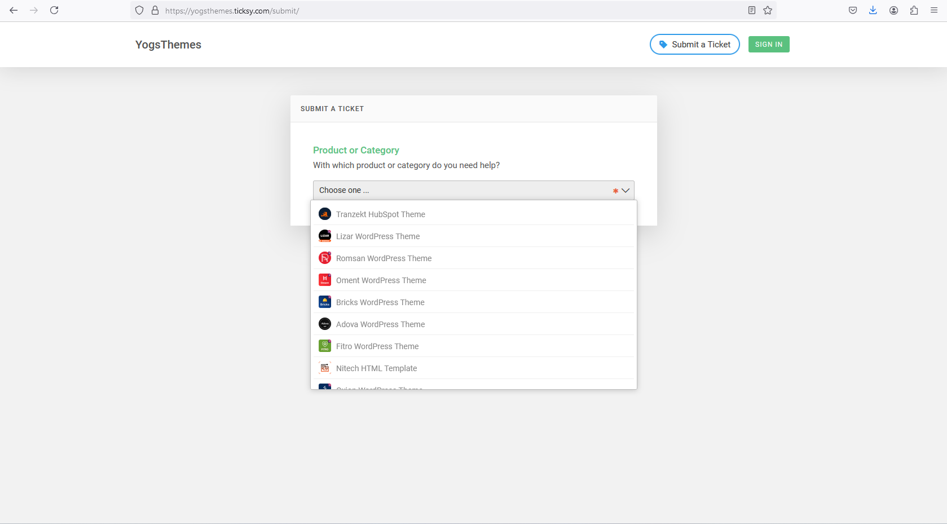Select Lizar WordPress Theme option

pos(474,236)
